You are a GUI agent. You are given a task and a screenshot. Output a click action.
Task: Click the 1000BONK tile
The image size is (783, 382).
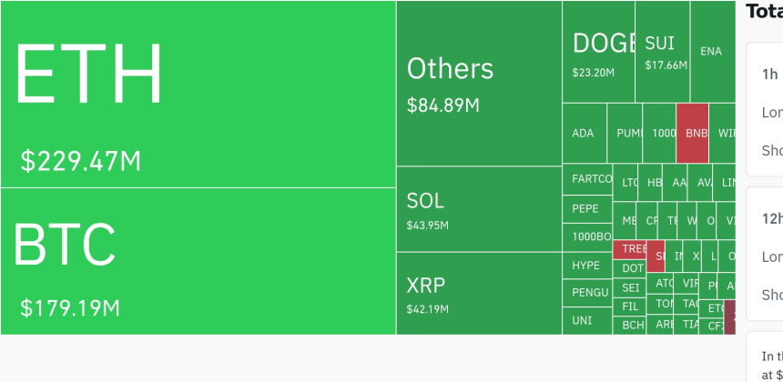click(x=587, y=236)
